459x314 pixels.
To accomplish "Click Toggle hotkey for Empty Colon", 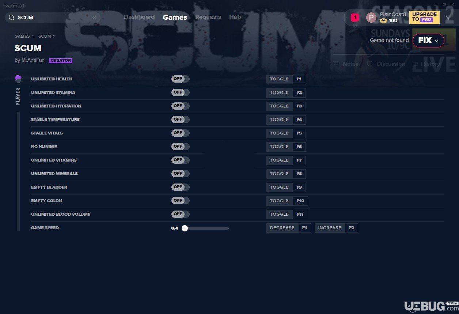I will tap(287, 201).
